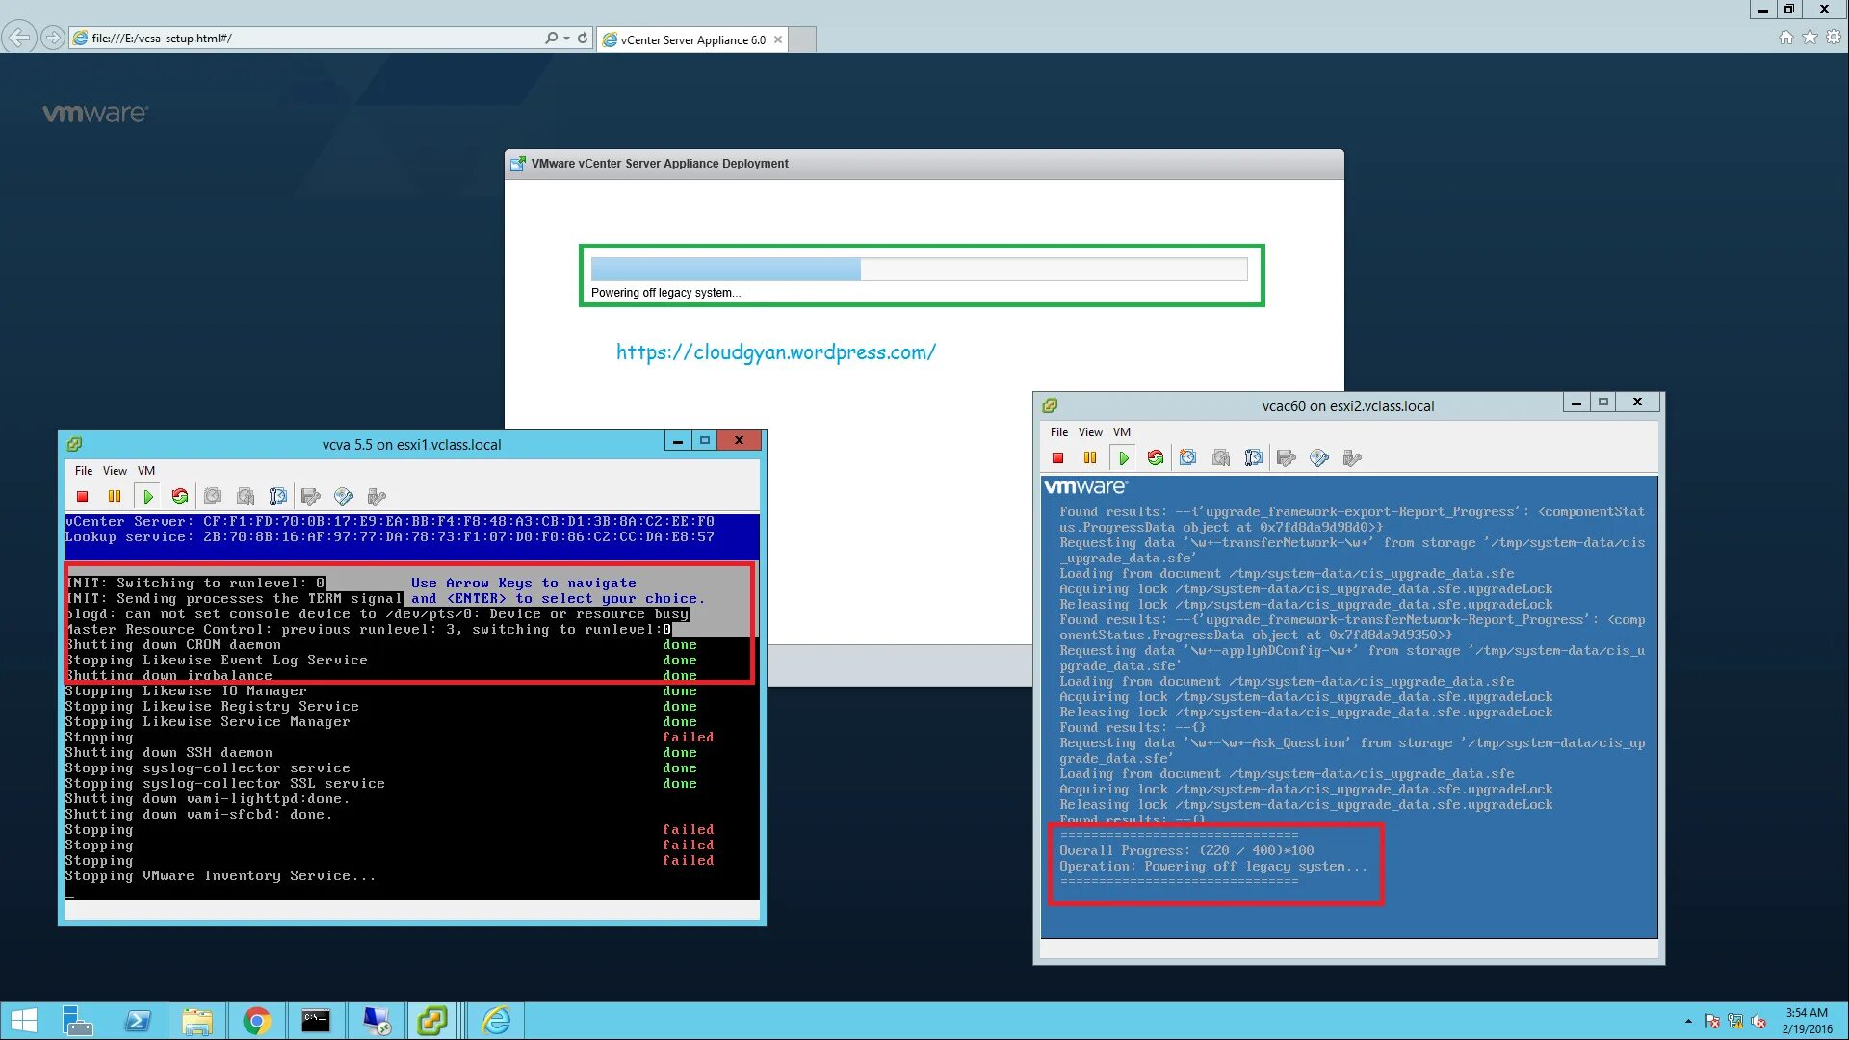Expand the address bar search dropdown arrow
The image size is (1849, 1040).
566,39
